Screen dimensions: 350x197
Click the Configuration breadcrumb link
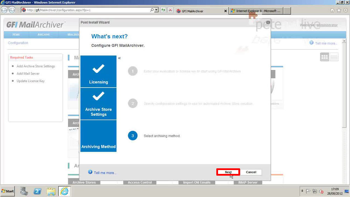click(18, 43)
